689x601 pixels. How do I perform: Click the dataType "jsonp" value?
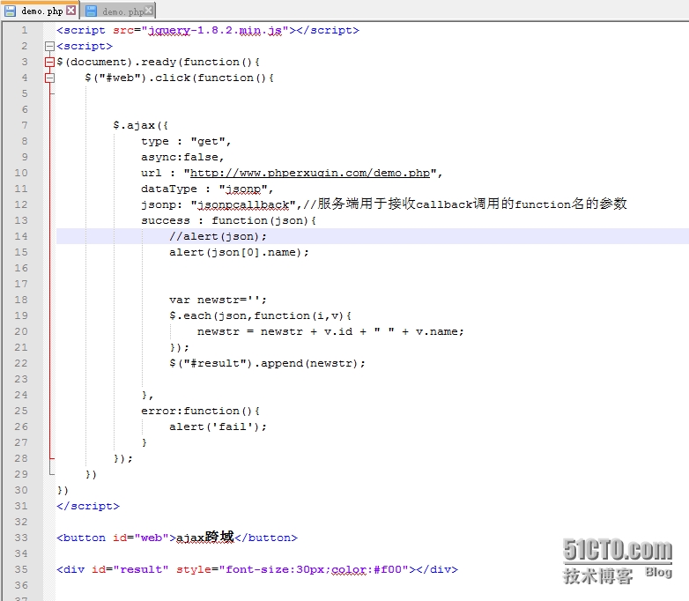pyautogui.click(x=243, y=189)
